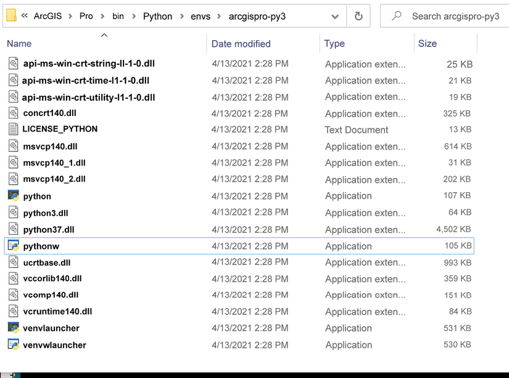Click the Text Document type cell
509x378 pixels.
click(357, 130)
